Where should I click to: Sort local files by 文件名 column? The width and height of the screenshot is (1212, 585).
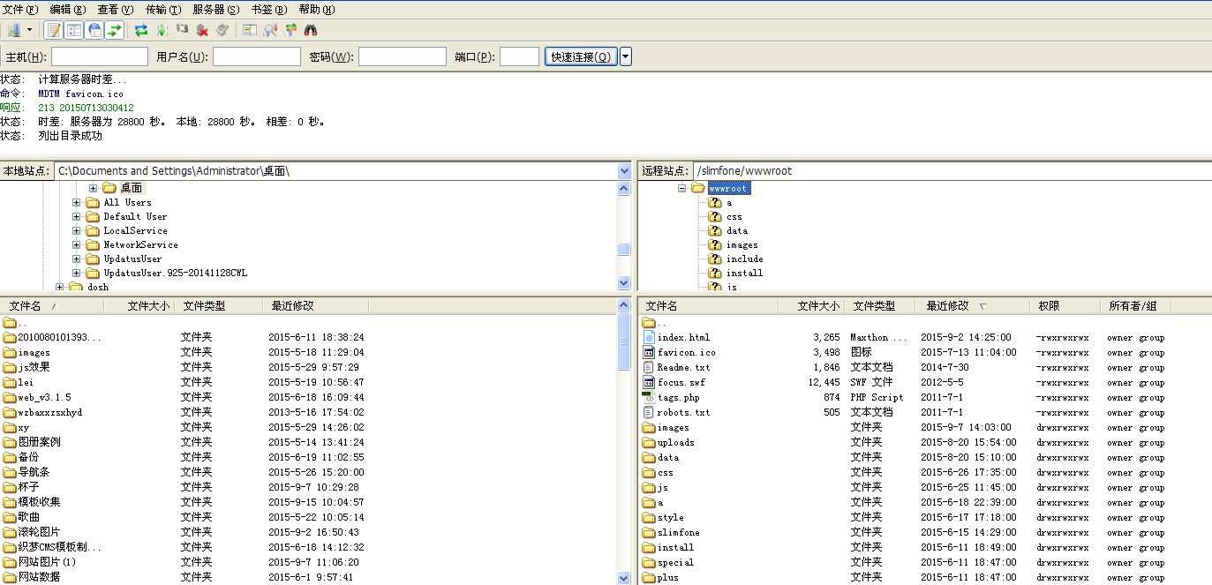52,306
